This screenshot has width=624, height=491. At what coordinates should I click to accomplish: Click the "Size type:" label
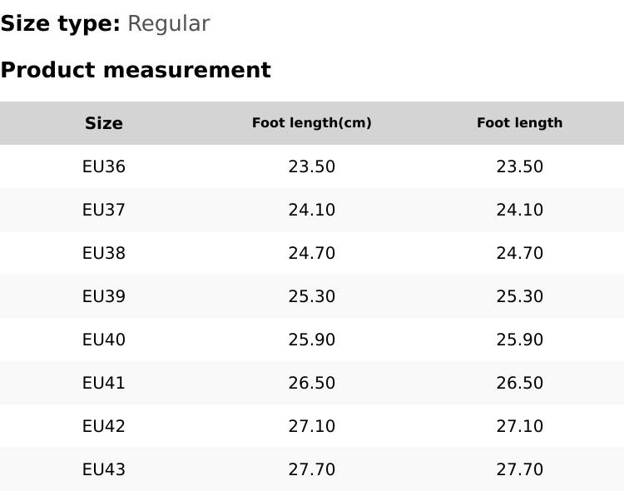click(61, 24)
